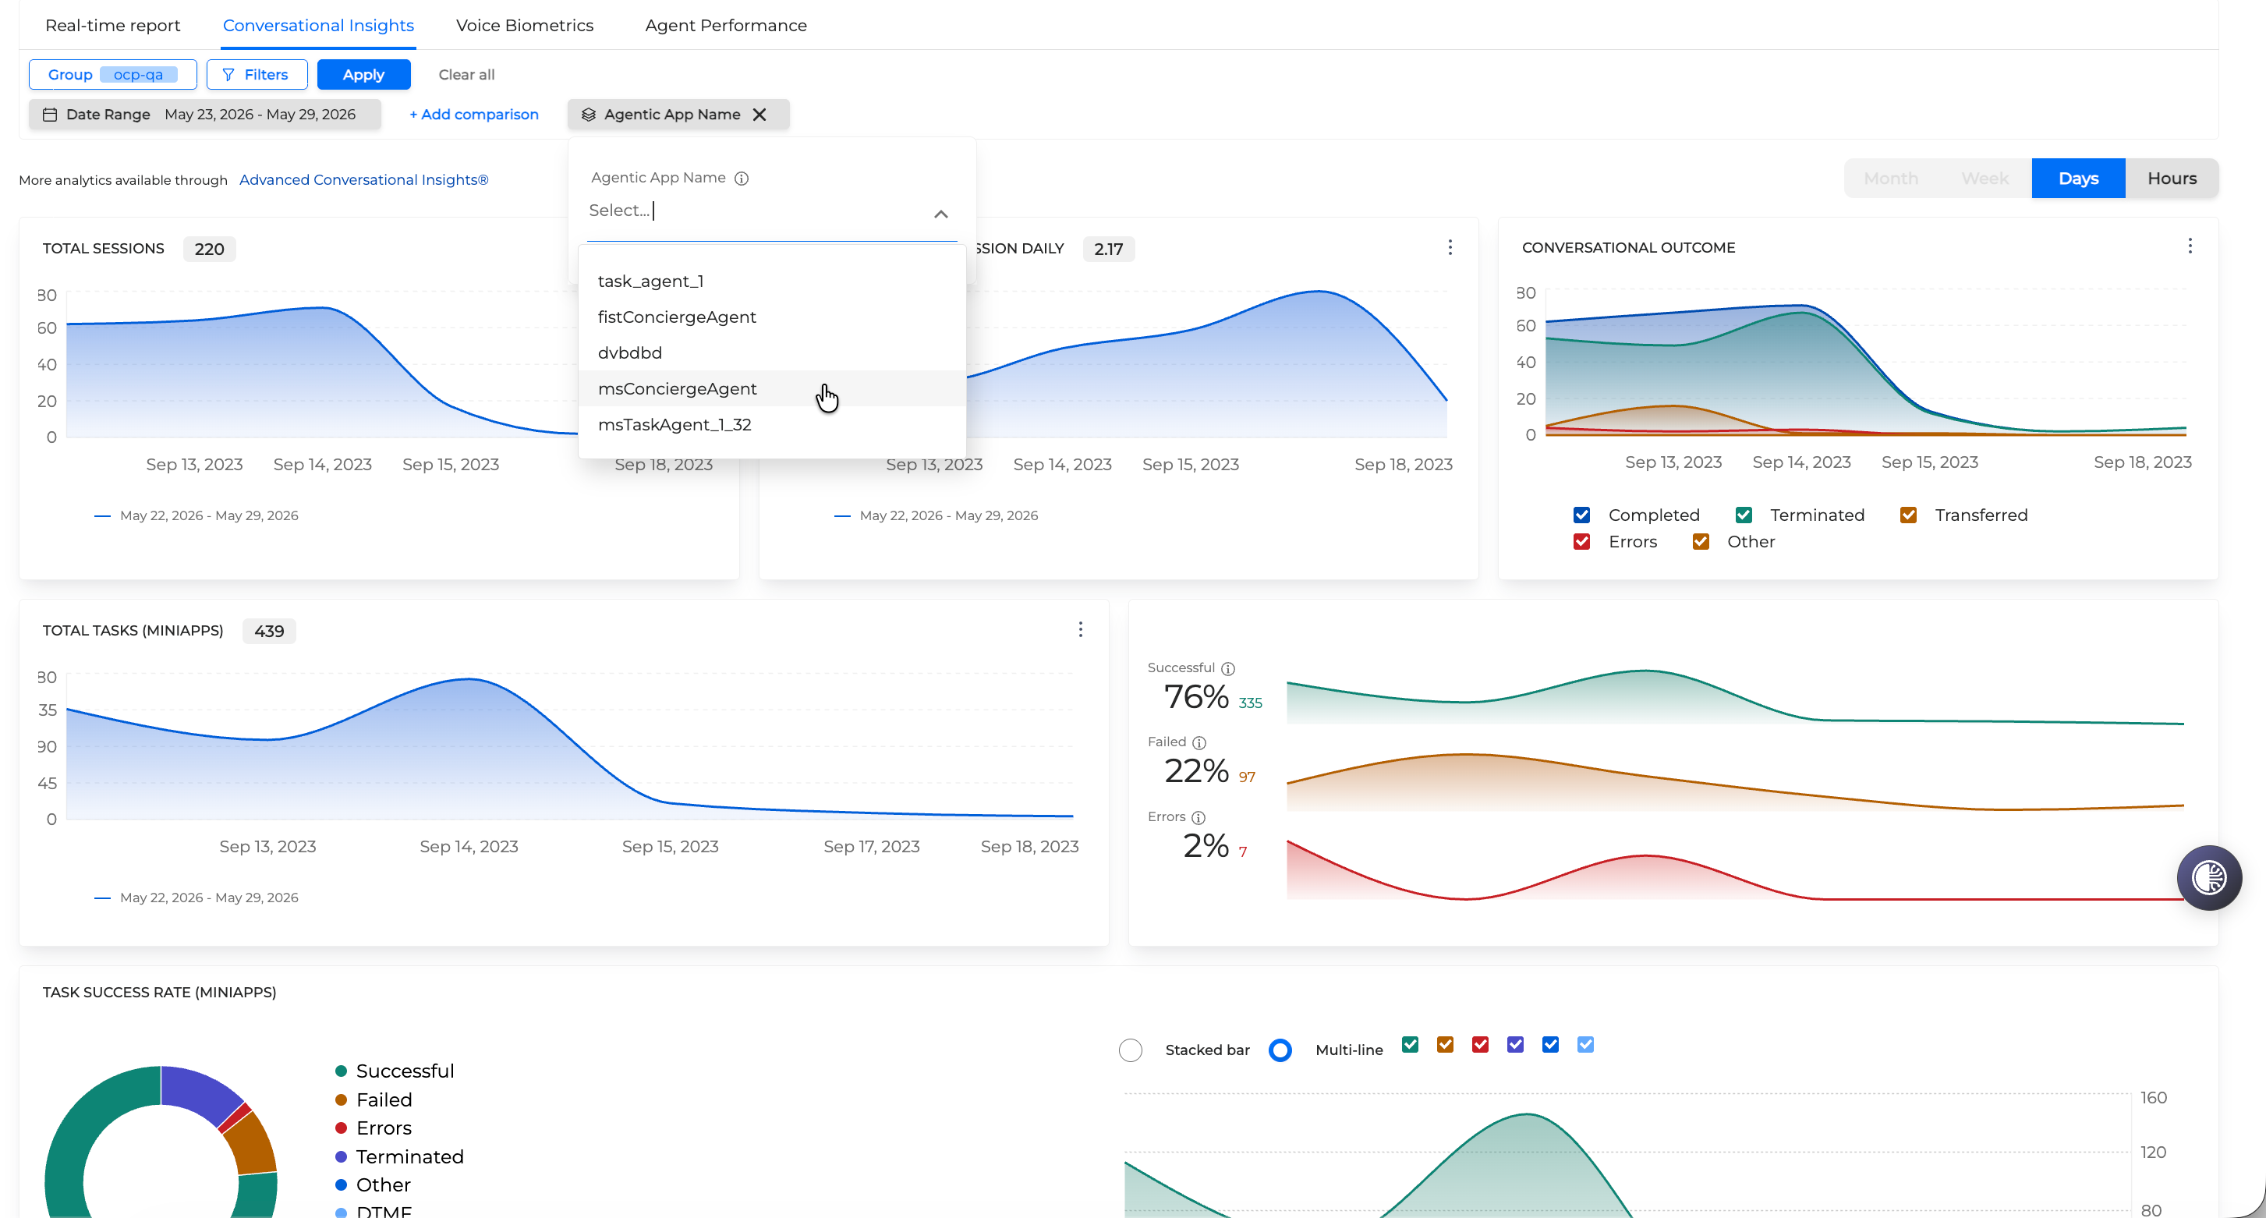Click the Errors legend dot under Task Success Rate
This screenshot has width=2266, height=1218.
click(x=342, y=1128)
